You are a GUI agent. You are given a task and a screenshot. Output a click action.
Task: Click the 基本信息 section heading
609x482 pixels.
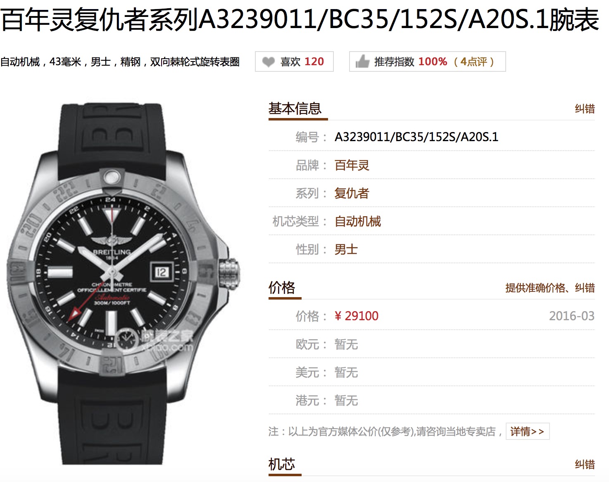(295, 109)
